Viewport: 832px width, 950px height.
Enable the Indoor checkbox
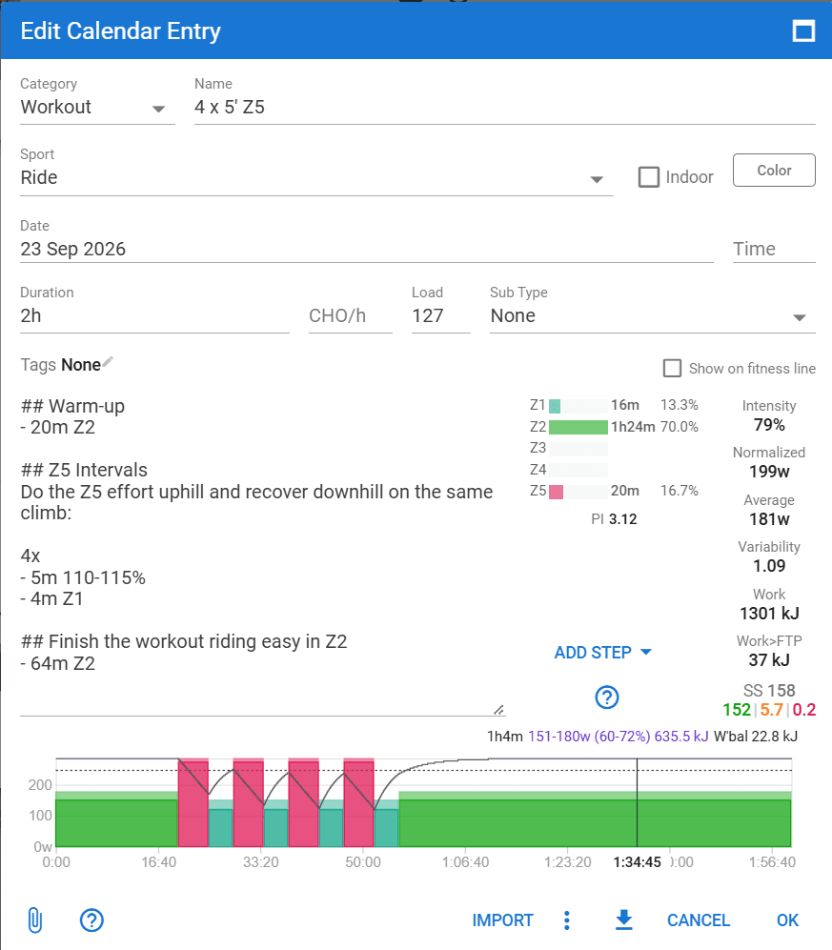point(648,177)
